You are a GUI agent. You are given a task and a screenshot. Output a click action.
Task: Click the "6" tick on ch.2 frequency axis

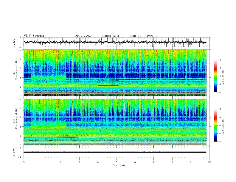[21, 117]
